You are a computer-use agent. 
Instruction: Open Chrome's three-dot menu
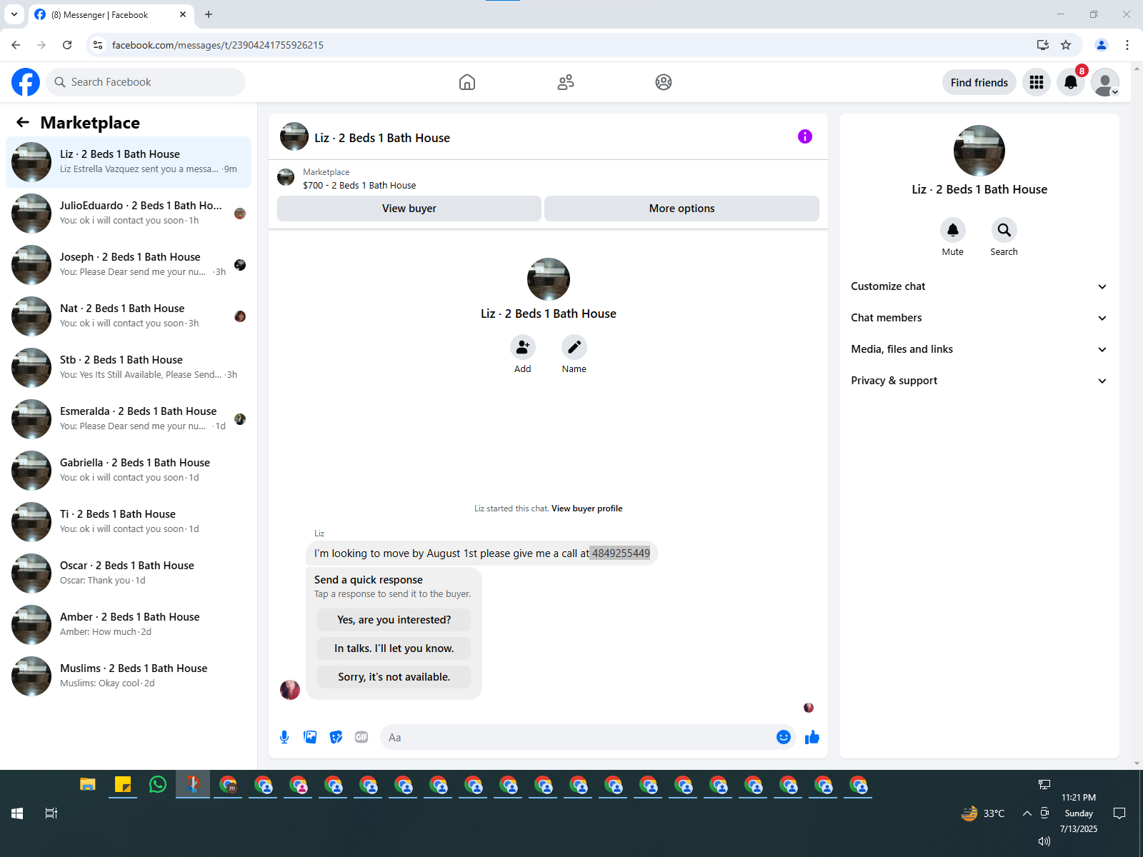click(1127, 45)
